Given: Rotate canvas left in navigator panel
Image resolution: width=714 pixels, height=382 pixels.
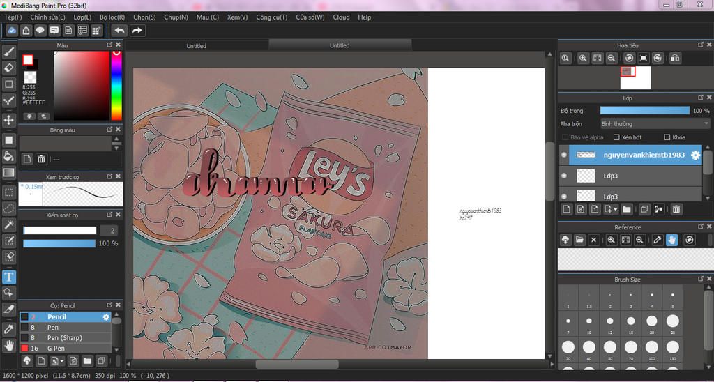Looking at the screenshot, I should click(x=630, y=59).
